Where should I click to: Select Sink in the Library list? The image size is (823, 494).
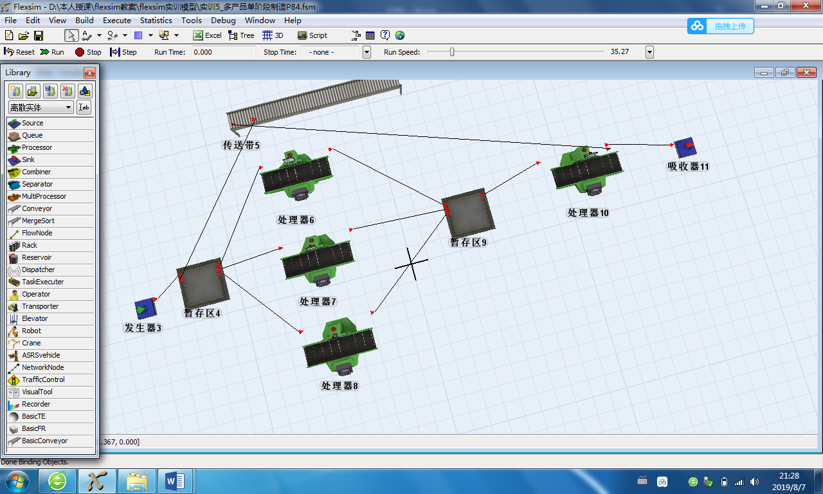coord(50,160)
